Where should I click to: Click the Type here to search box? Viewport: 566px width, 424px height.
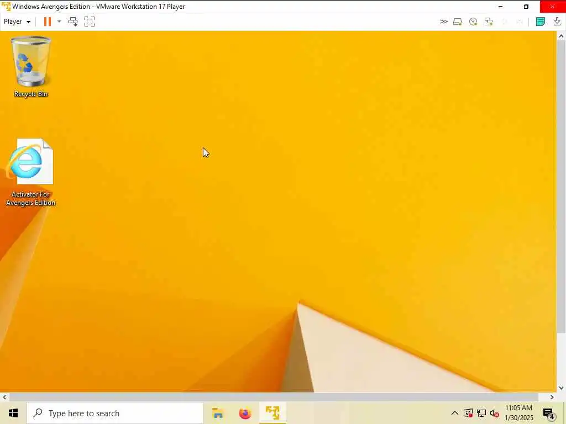pos(115,413)
